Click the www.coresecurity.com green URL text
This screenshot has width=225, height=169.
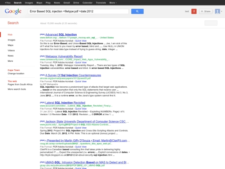(75, 60)
